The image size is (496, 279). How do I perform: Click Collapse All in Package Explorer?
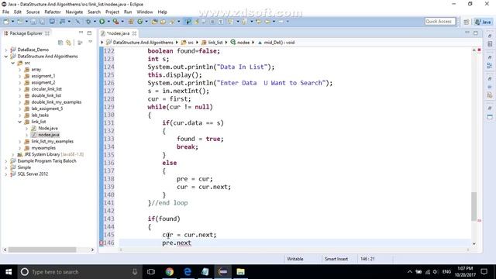click(60, 43)
